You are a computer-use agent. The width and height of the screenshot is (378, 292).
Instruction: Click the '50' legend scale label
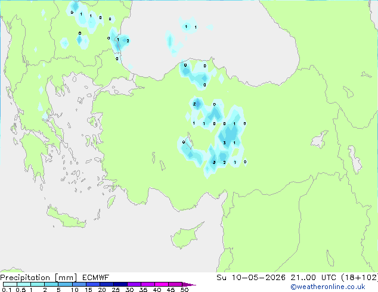pos(184,290)
